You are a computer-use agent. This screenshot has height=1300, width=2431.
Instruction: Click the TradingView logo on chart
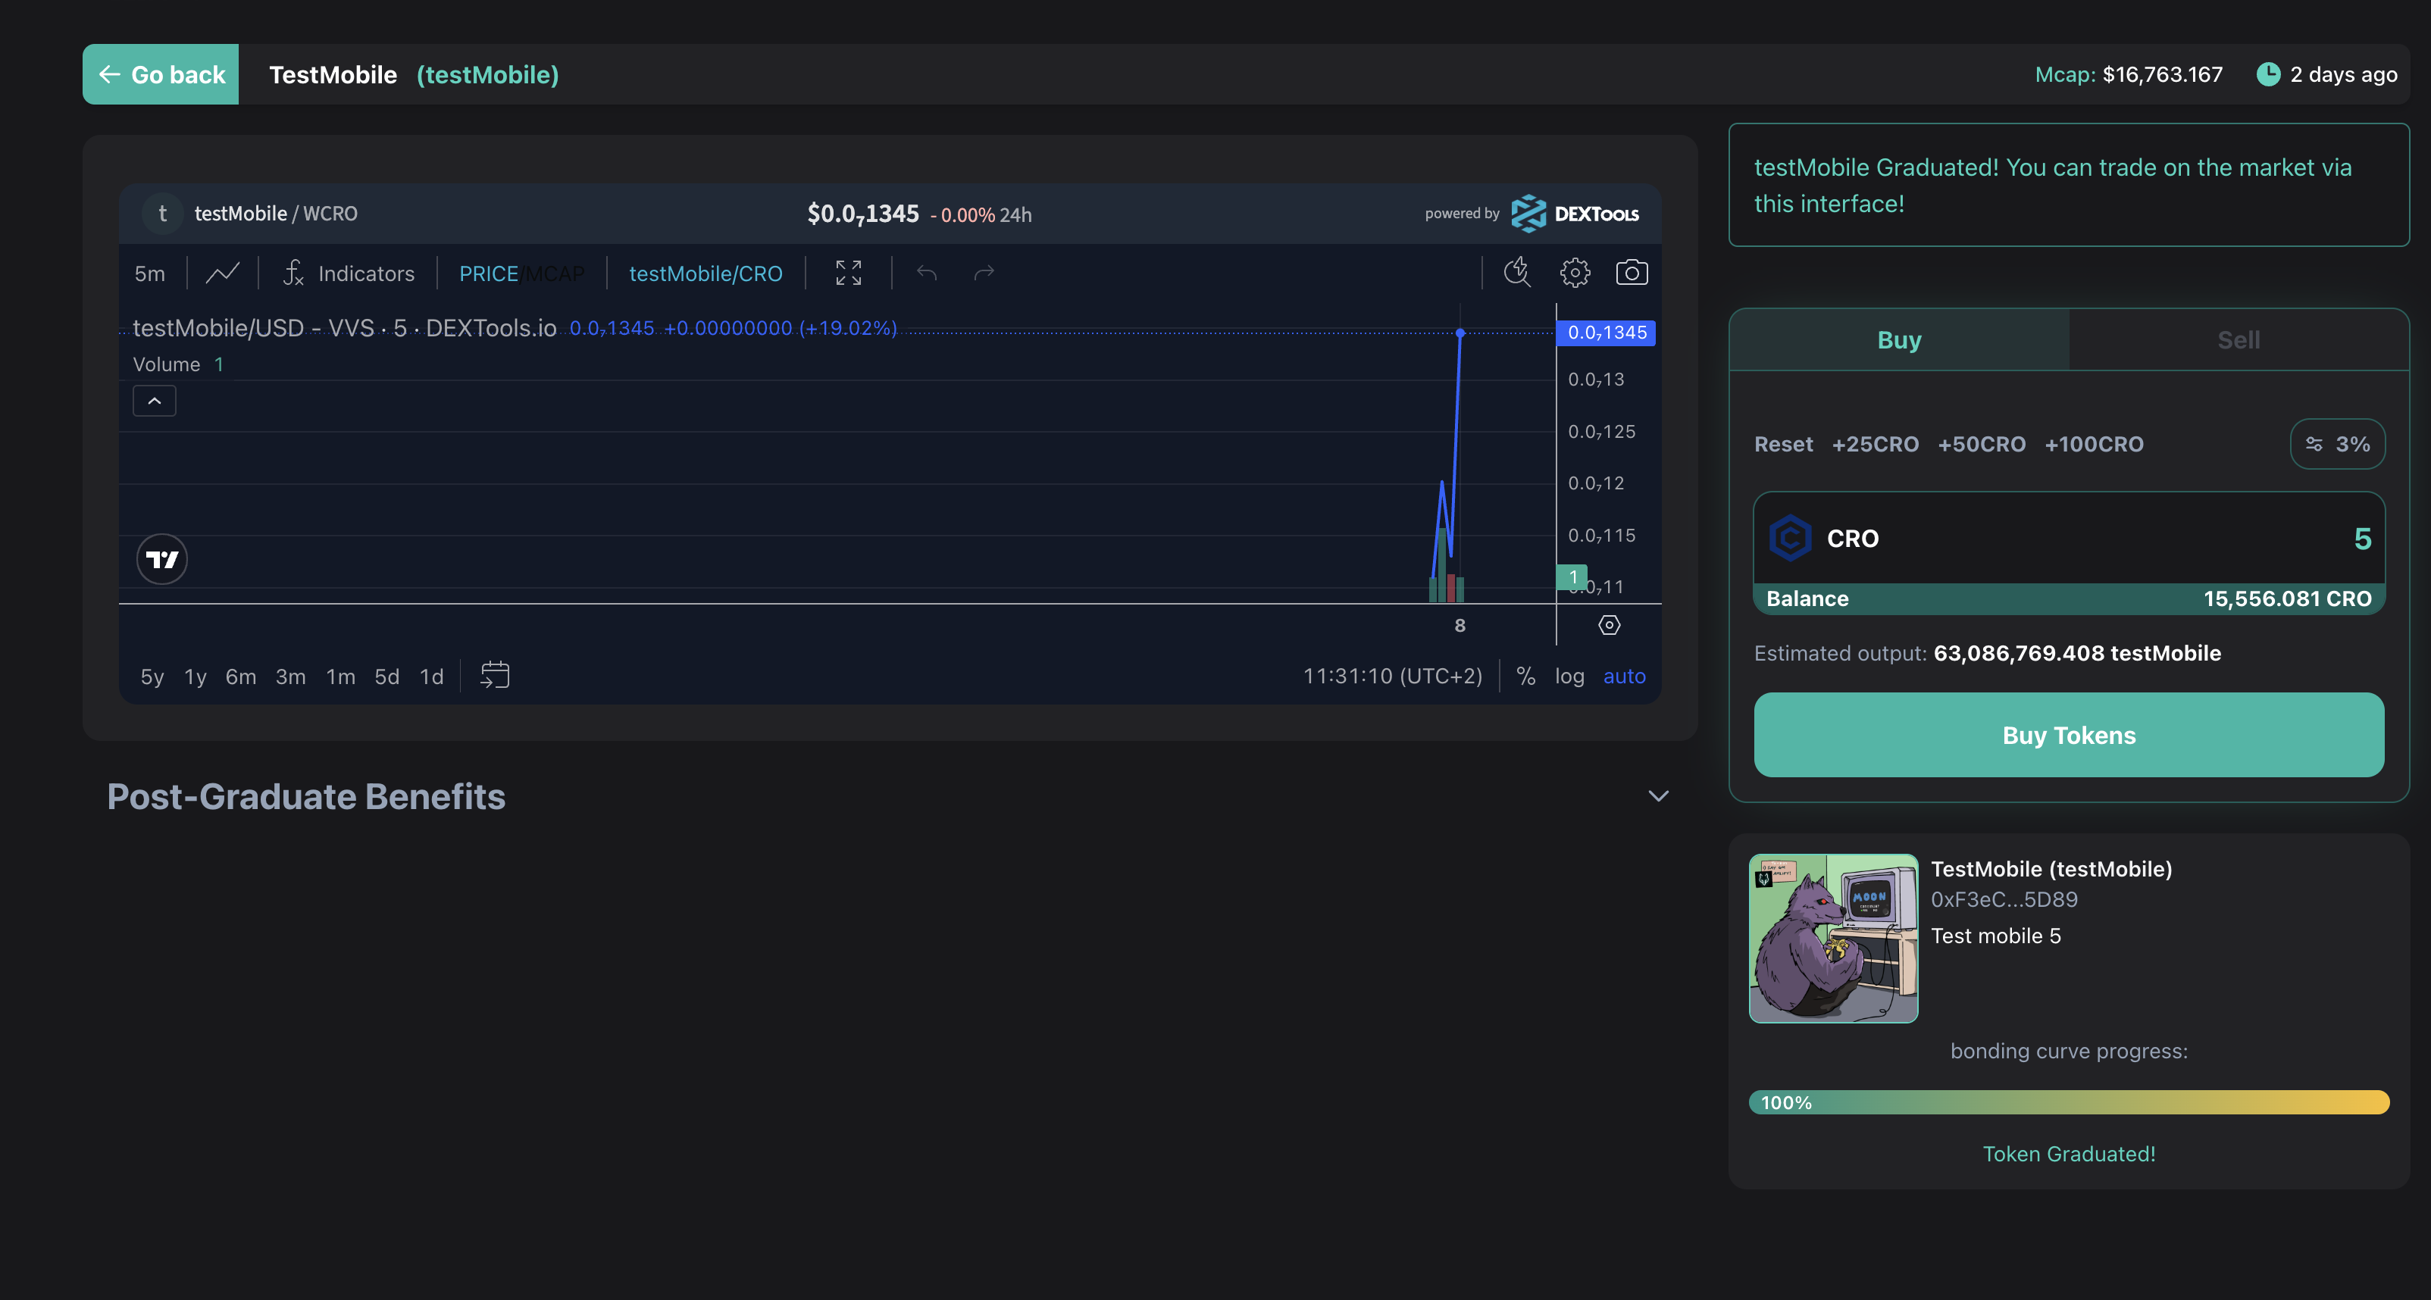click(x=161, y=559)
